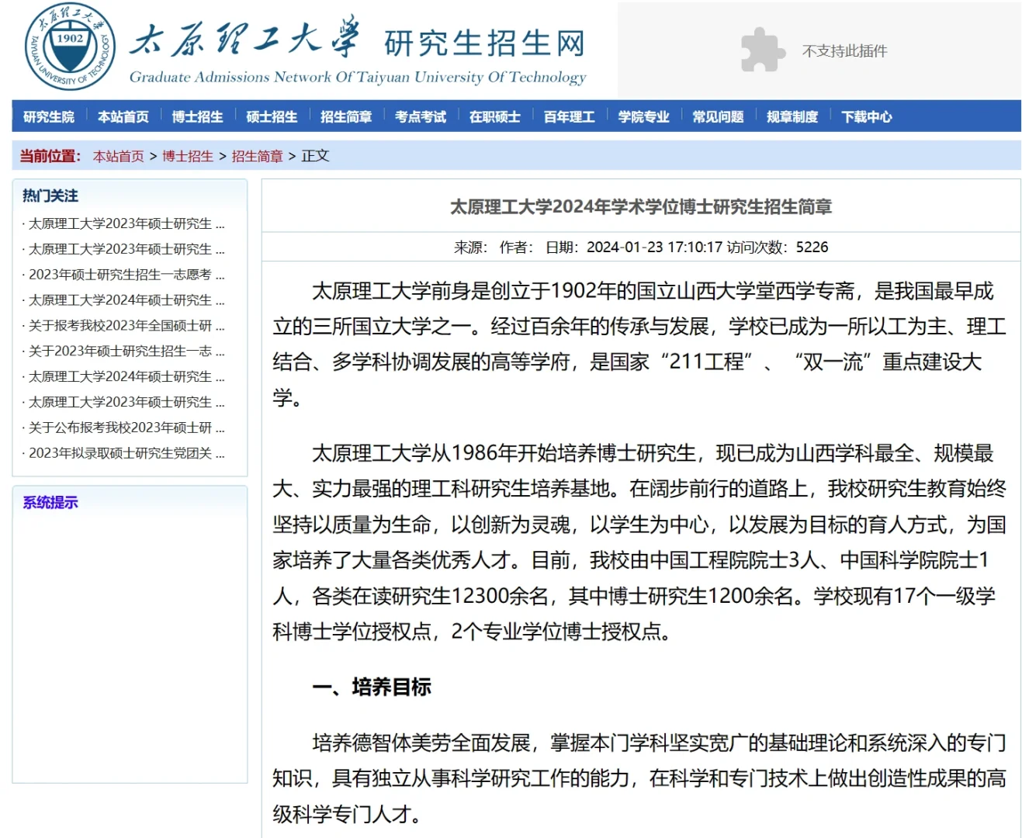
Task: Click the visit count 5226
Action: click(x=812, y=248)
